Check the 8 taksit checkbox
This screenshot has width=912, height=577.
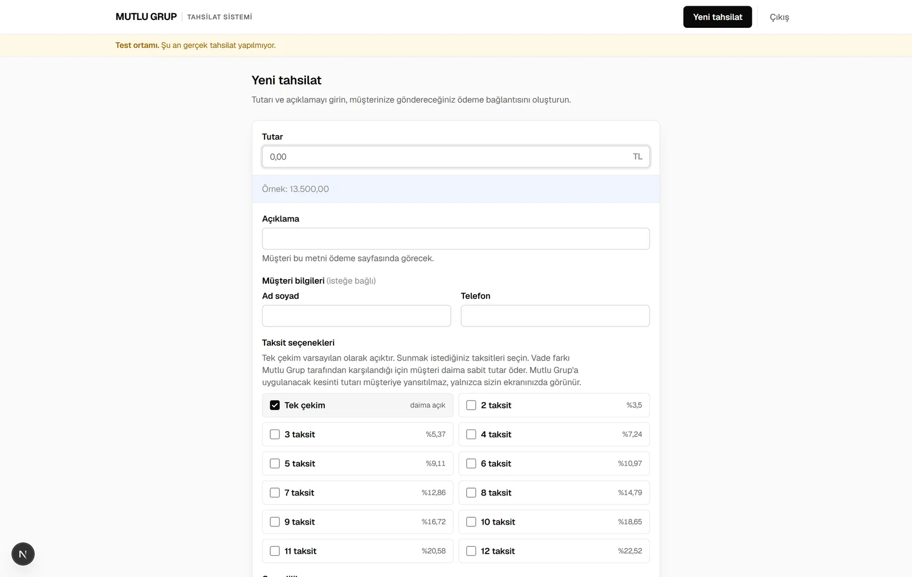tap(471, 493)
